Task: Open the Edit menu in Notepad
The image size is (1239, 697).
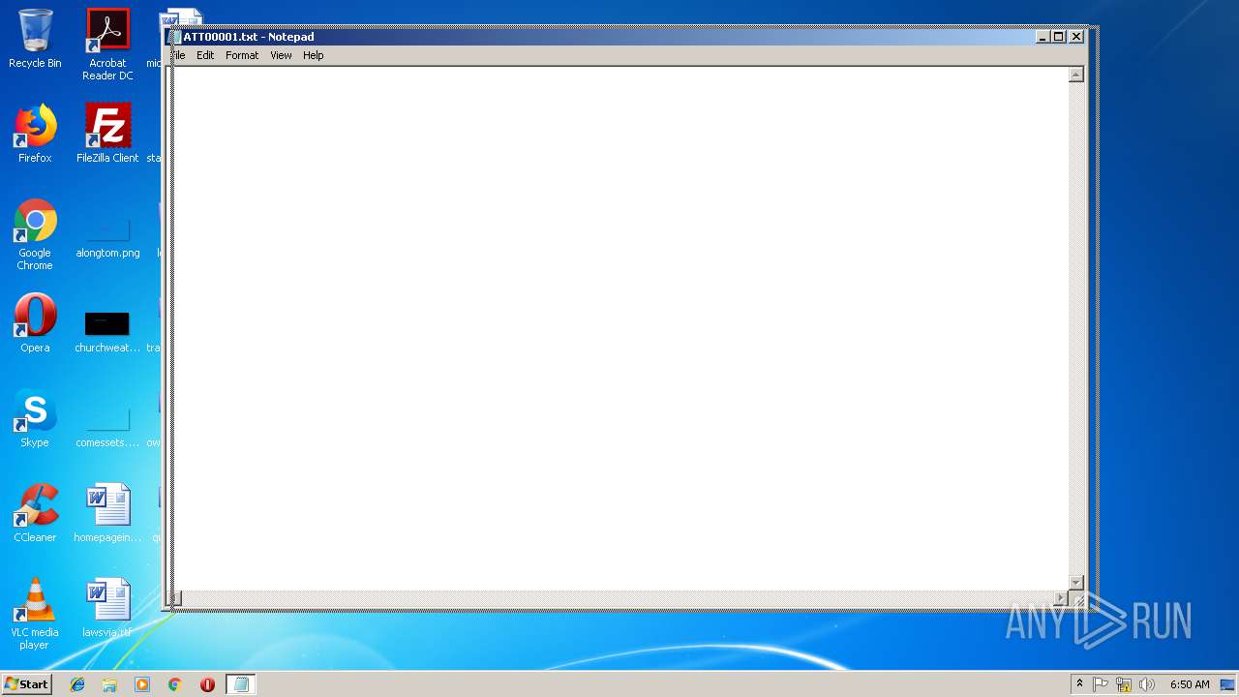Action: tap(205, 55)
